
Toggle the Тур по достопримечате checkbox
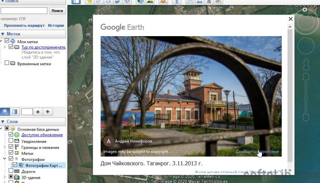[x=11, y=47]
